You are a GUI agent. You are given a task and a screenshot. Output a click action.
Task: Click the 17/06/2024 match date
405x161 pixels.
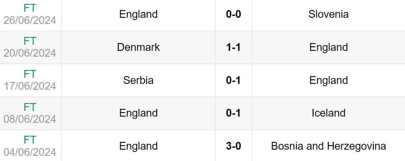click(30, 86)
